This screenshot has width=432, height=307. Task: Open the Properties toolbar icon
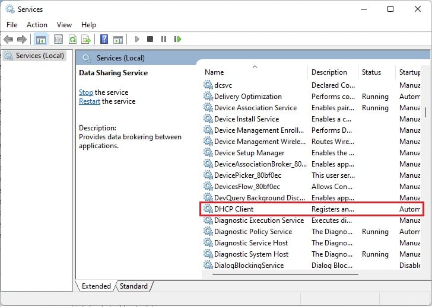pyautogui.click(x=58, y=40)
